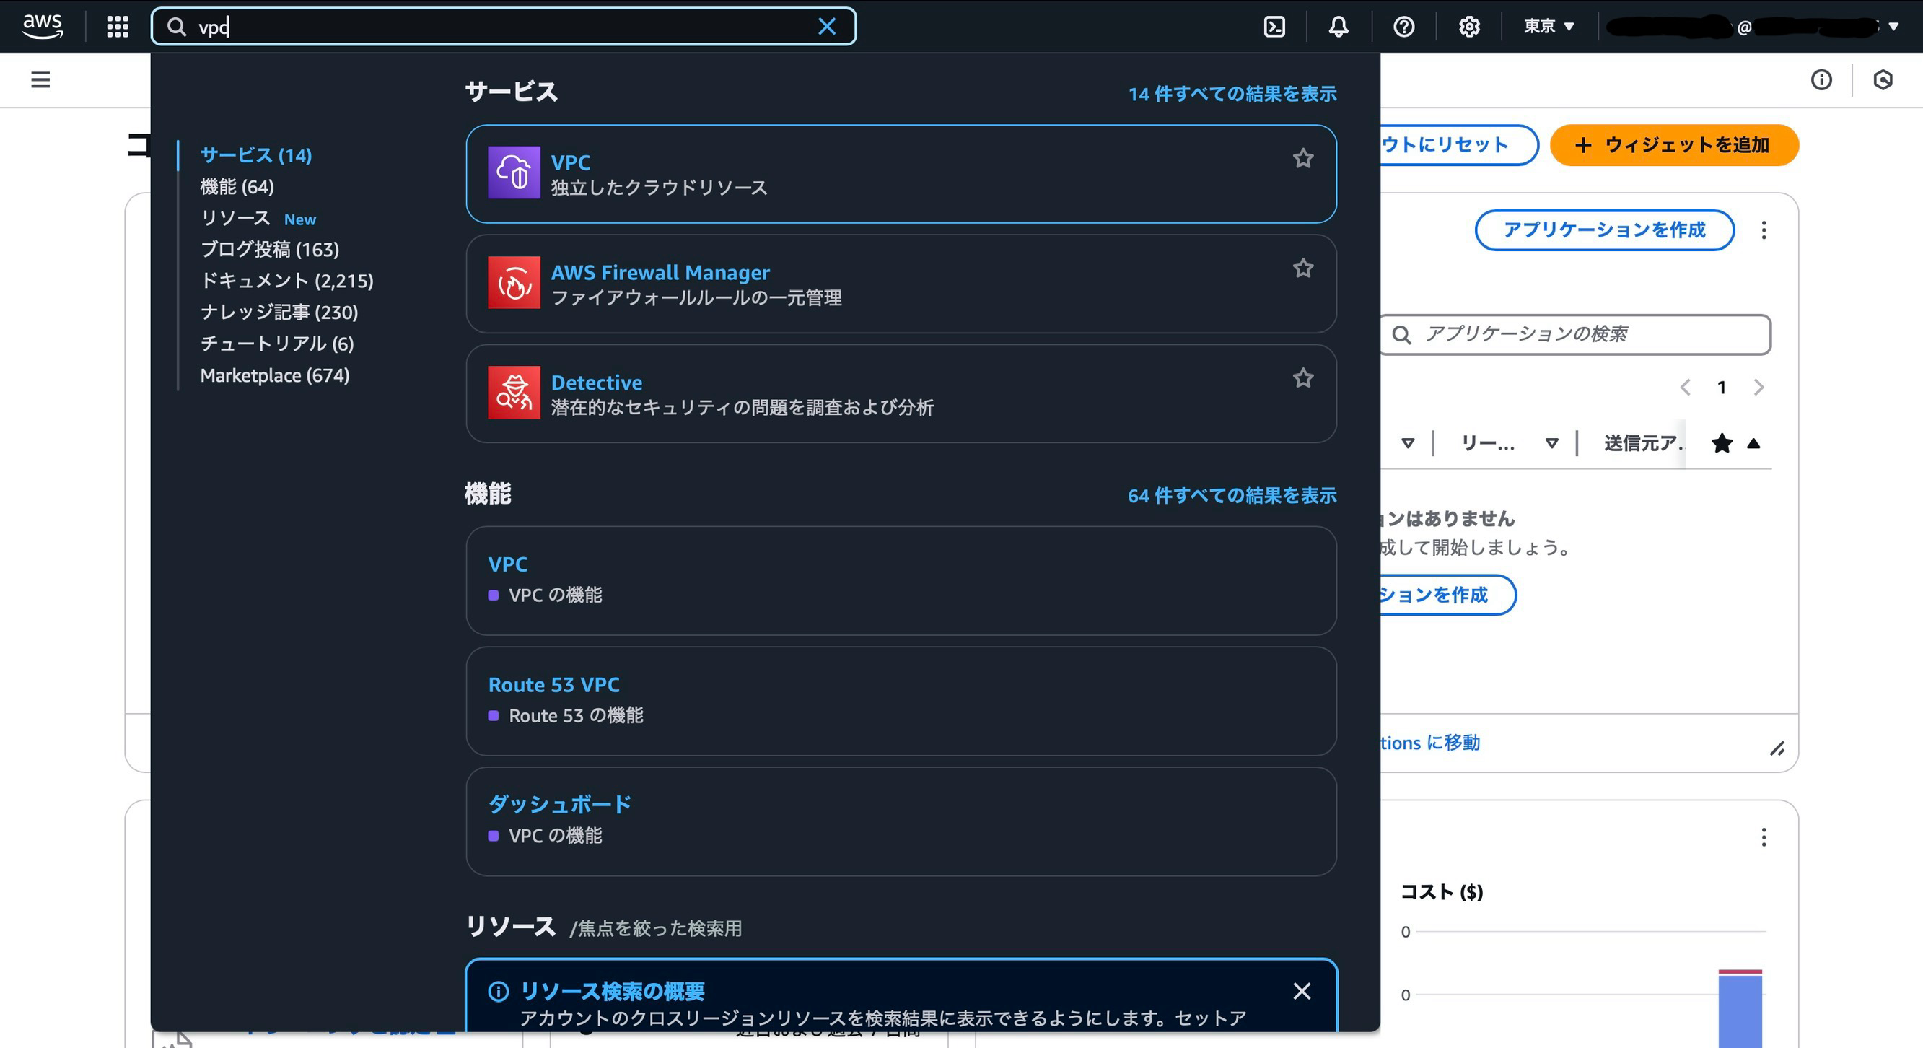Image resolution: width=1923 pixels, height=1048 pixels.
Task: Click the ウィジェットを追加 button
Action: [x=1673, y=145]
